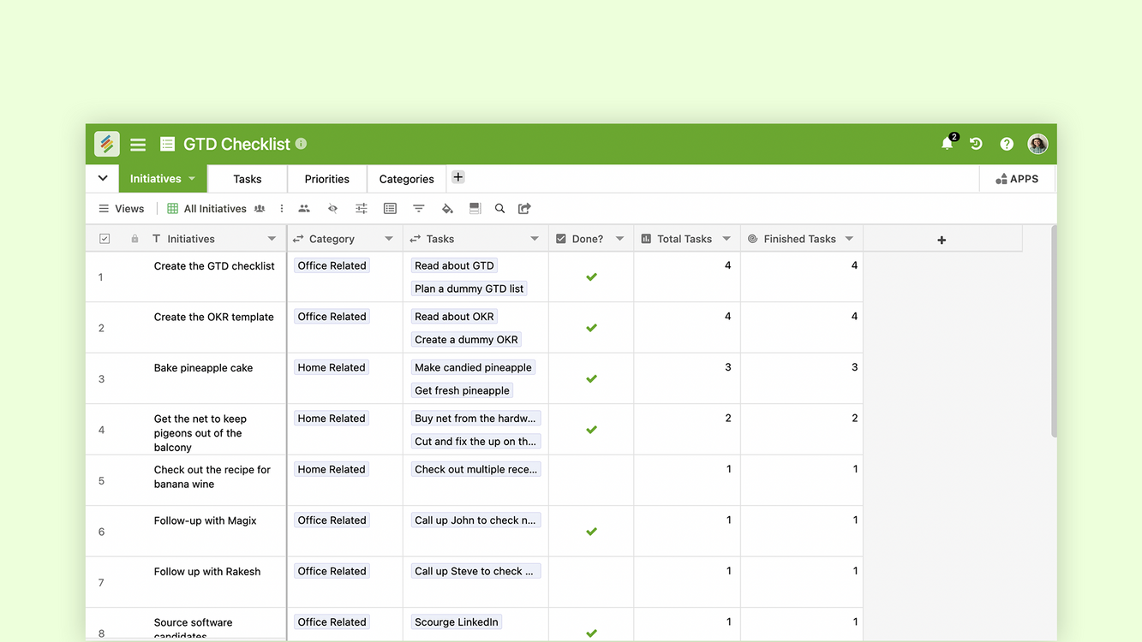The height and width of the screenshot is (642, 1142).
Task: Expand the Finished Tasks column menu
Action: (x=849, y=239)
